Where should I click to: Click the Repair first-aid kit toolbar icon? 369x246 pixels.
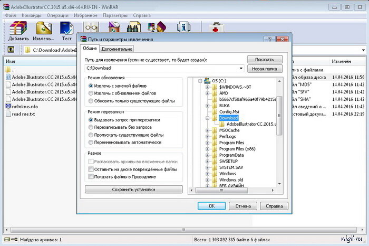pyautogui.click(x=216, y=27)
